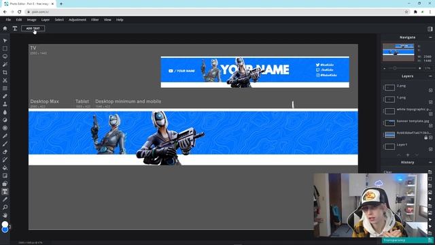The height and width of the screenshot is (245, 435).
Task: Toggle visibility of the 2.png layer
Action: click(430, 91)
